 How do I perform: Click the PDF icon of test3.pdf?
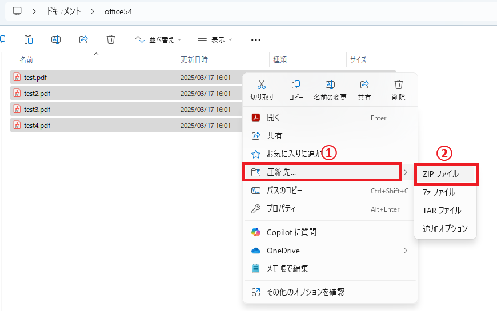(17, 109)
